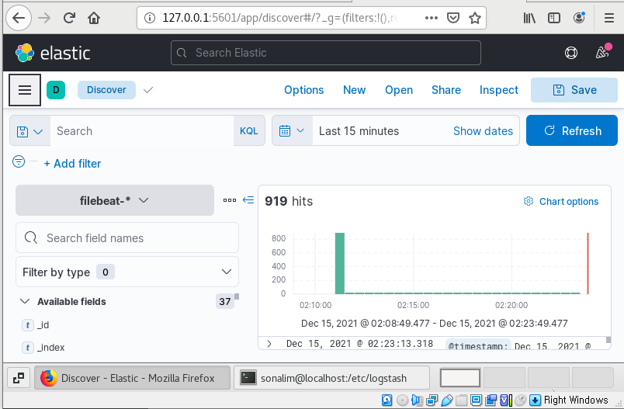Focus the KQL Search query input

(x=142, y=131)
